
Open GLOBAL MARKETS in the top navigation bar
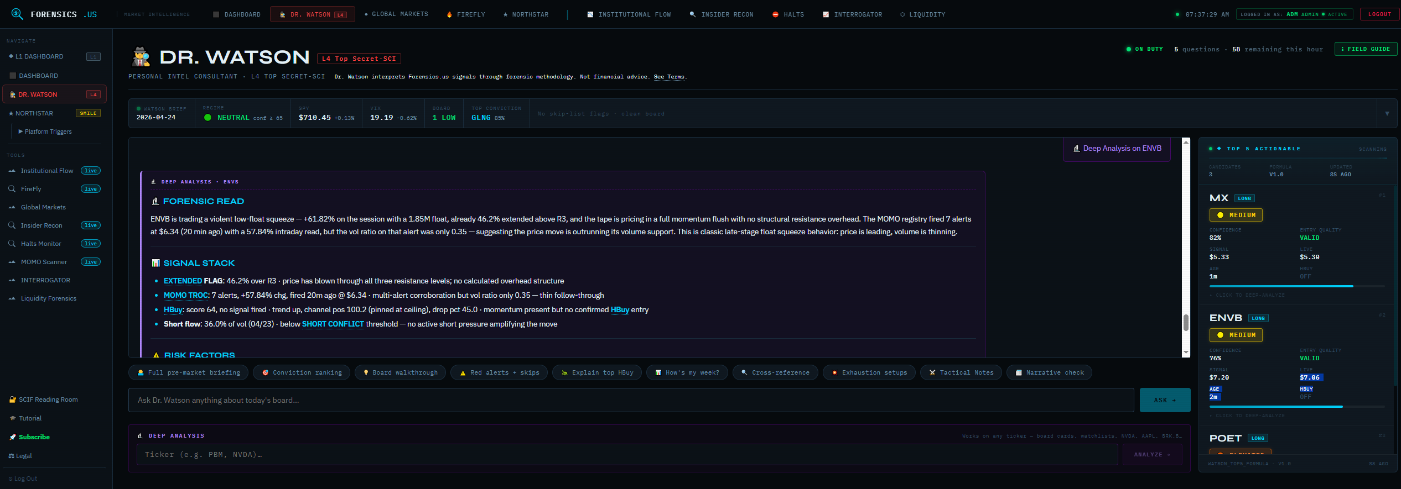click(x=397, y=14)
